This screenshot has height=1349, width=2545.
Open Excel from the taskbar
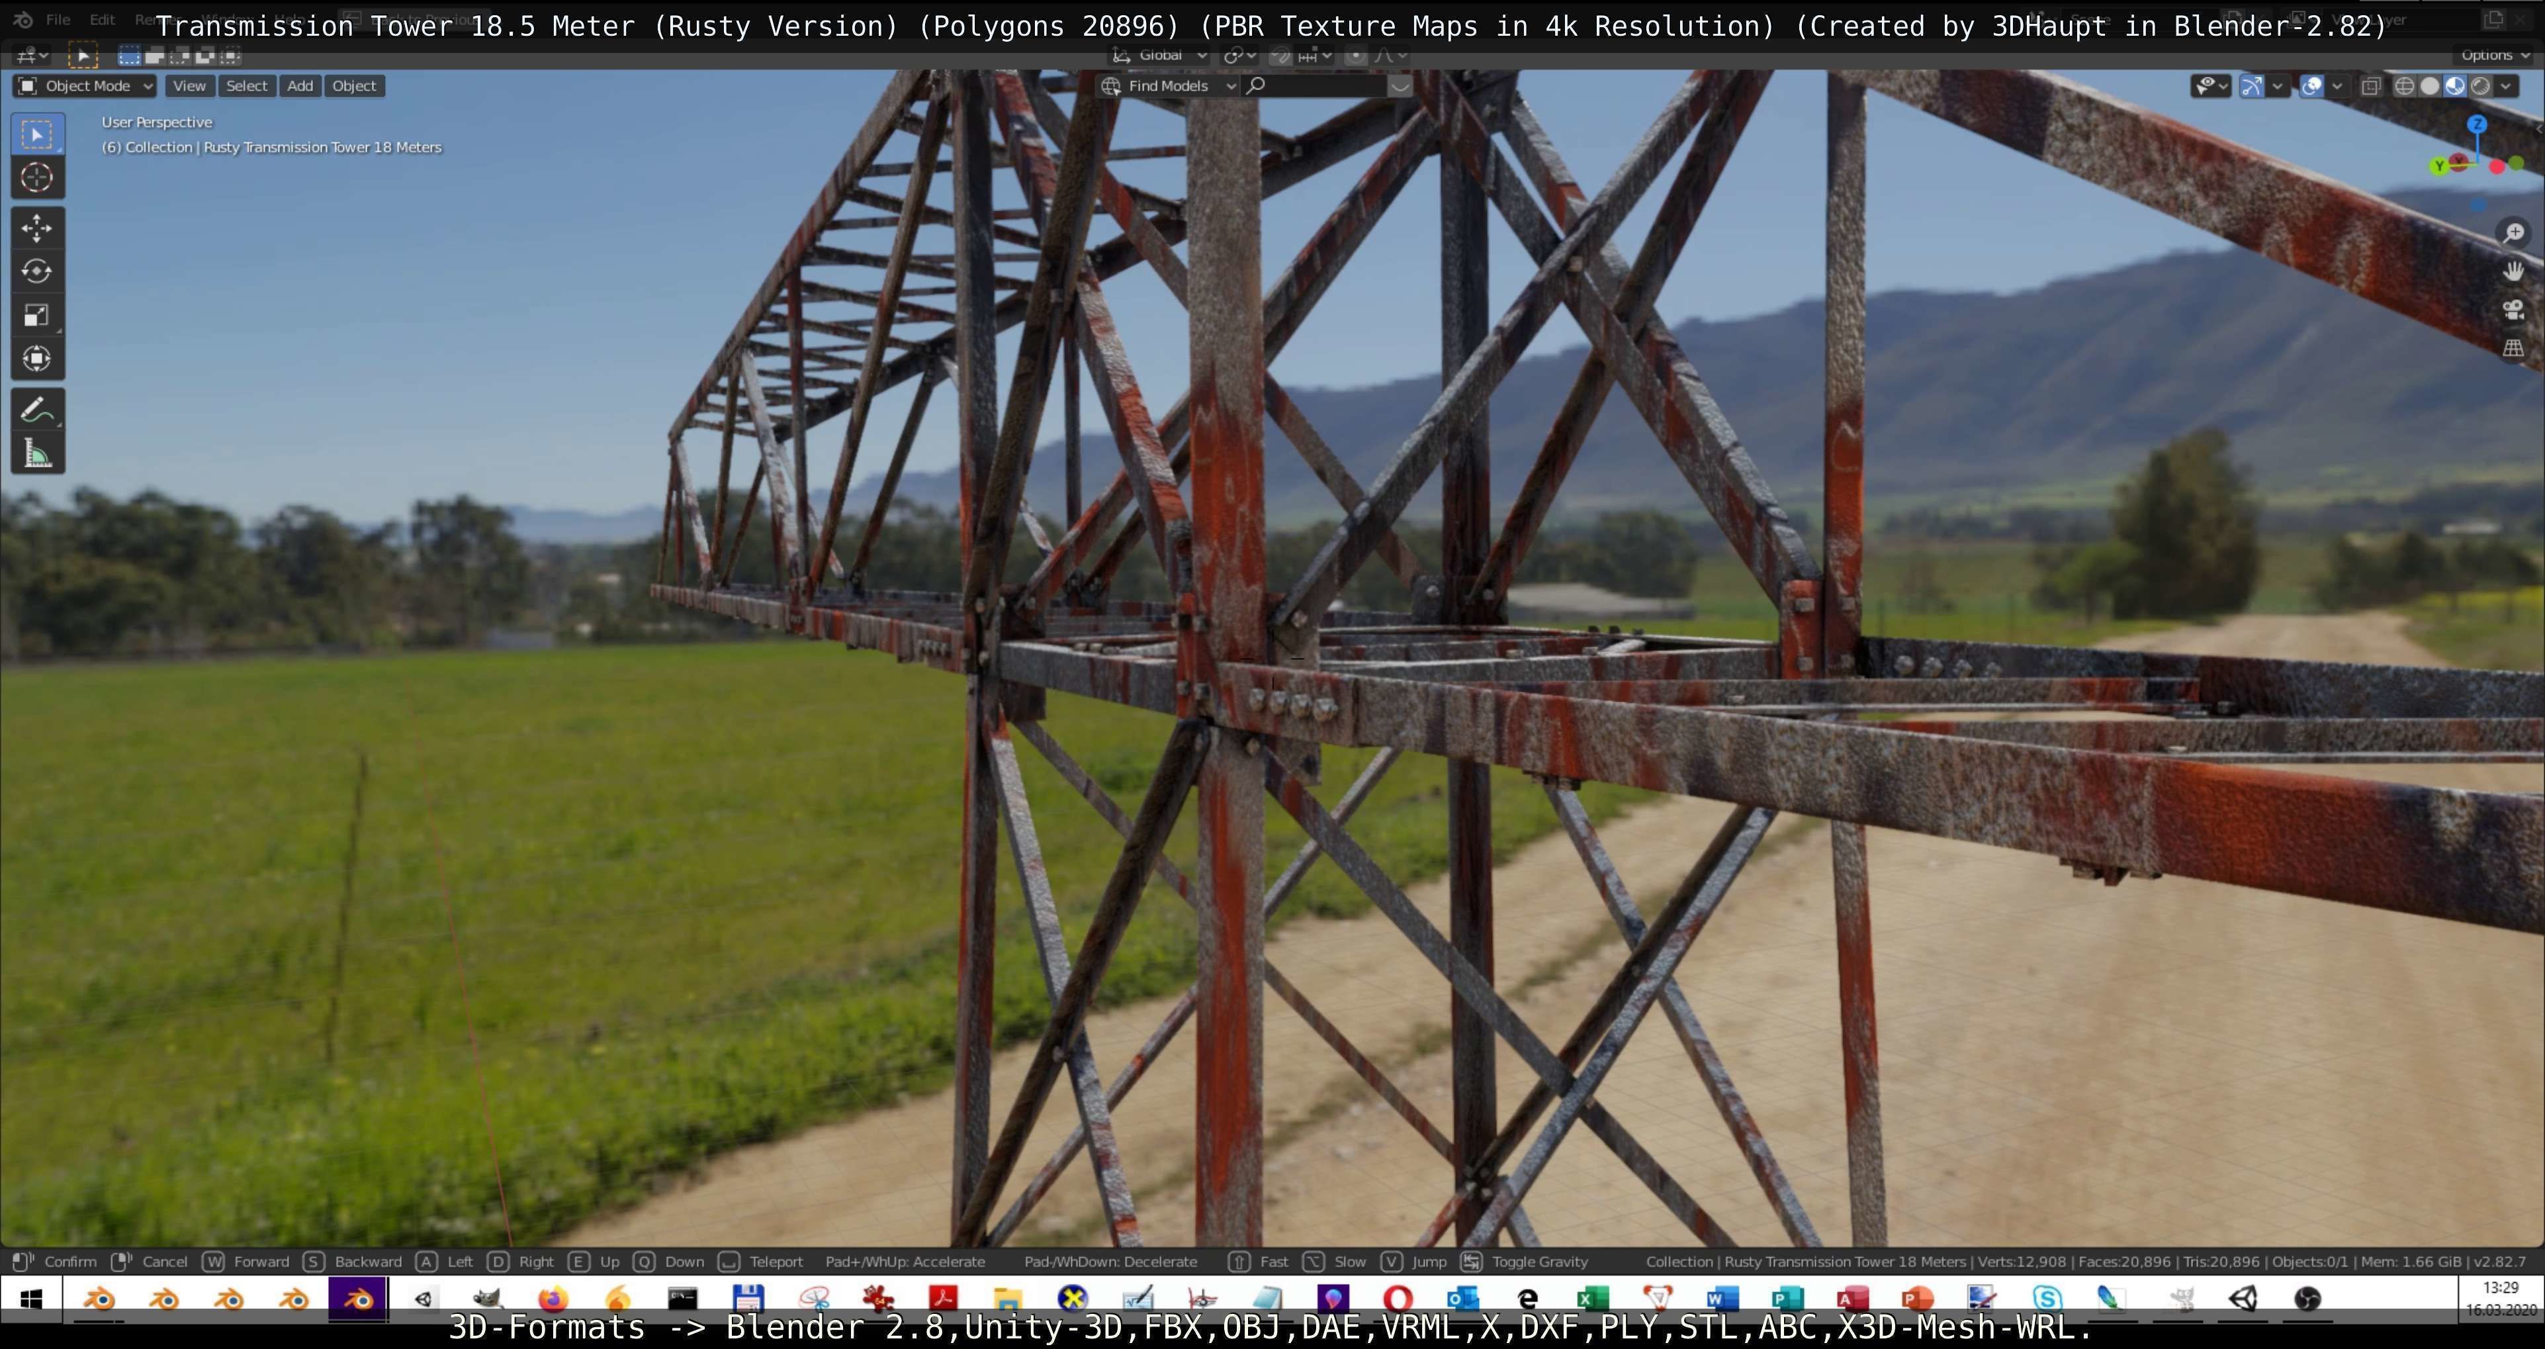click(x=1593, y=1297)
